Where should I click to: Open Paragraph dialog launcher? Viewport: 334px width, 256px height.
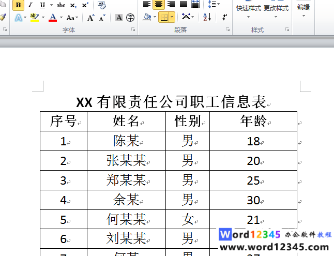(x=228, y=29)
